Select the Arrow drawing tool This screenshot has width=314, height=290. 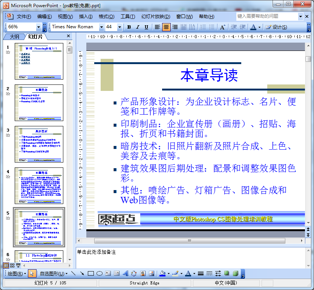(82, 273)
